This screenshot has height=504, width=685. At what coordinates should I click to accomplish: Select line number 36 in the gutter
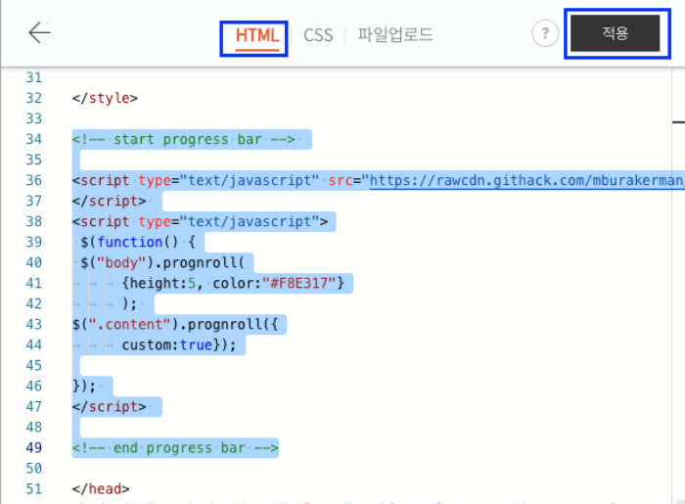(33, 180)
